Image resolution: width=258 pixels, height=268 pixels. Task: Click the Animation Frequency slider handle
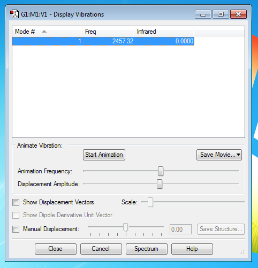tap(161, 171)
